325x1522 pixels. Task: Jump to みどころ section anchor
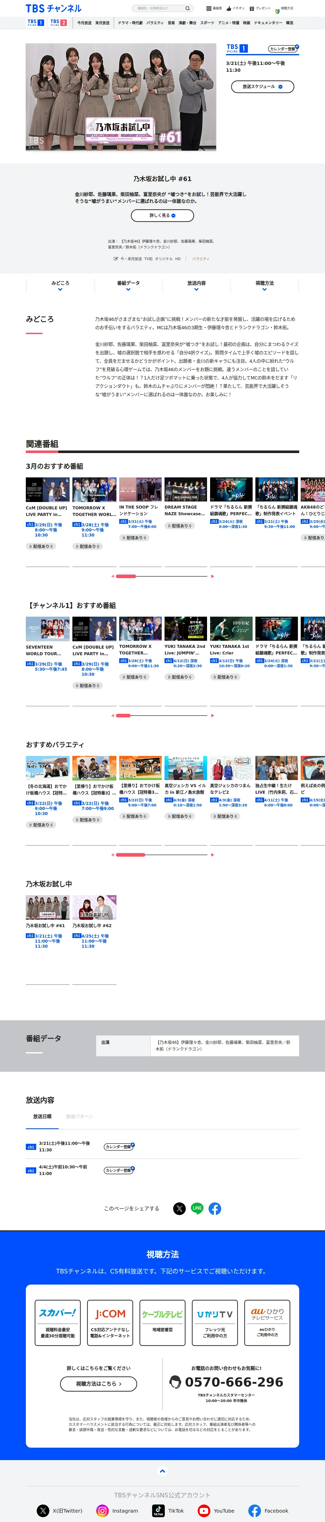point(60,286)
